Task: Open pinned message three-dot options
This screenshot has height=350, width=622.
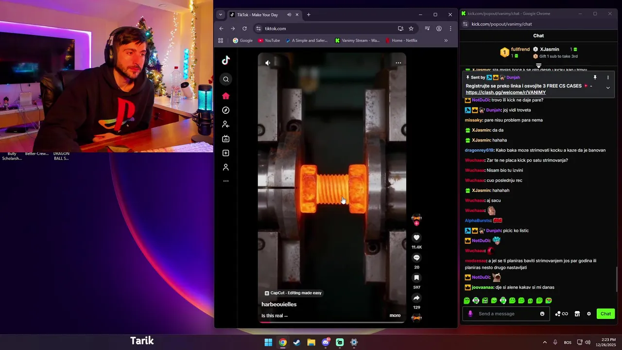Action: 608,77
